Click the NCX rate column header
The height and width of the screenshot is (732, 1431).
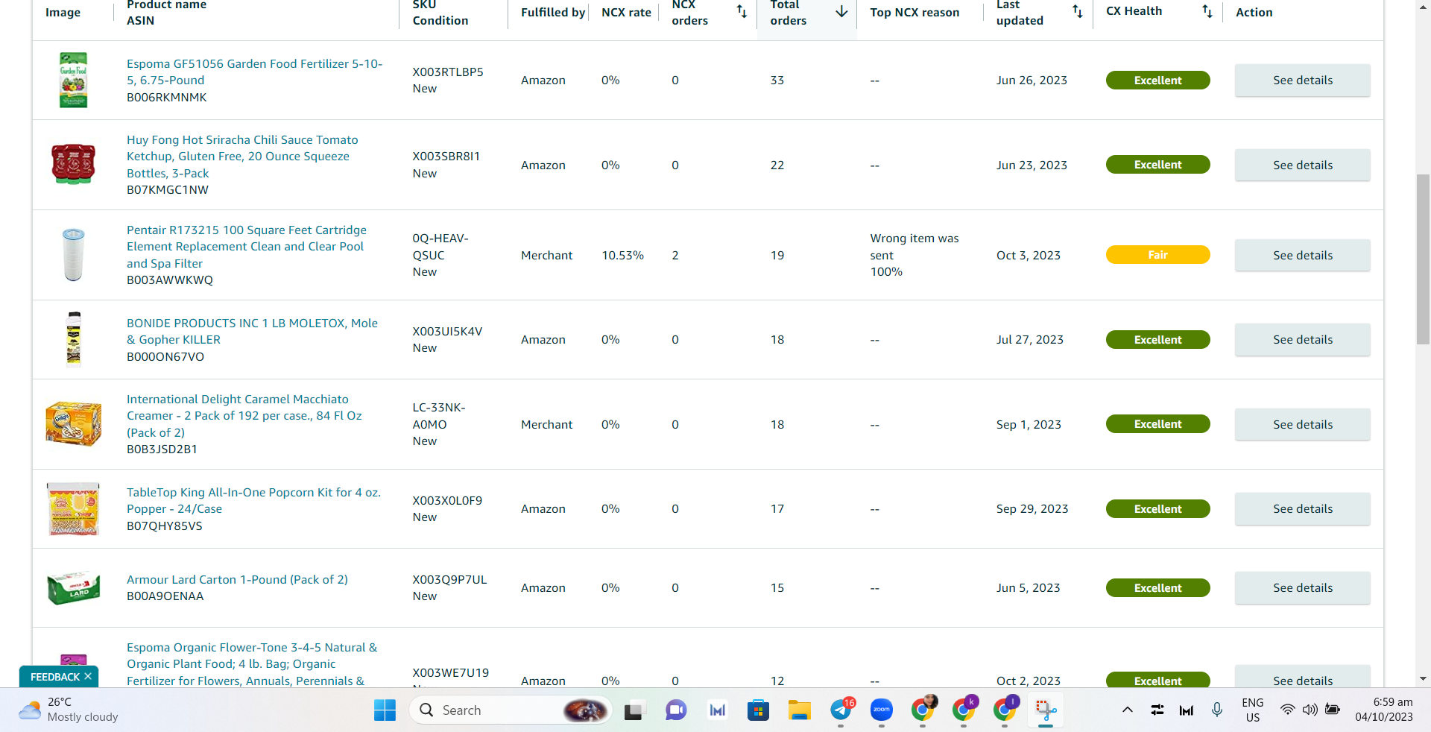click(x=626, y=13)
